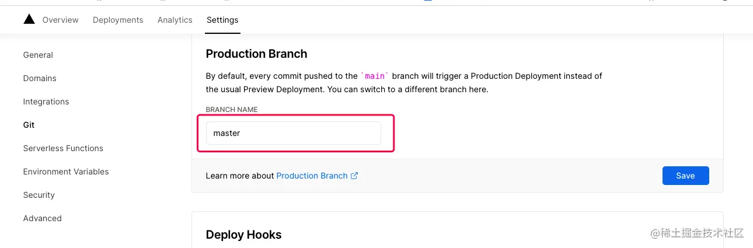The height and width of the screenshot is (248, 753).
Task: Open the Security settings section
Action: 39,195
